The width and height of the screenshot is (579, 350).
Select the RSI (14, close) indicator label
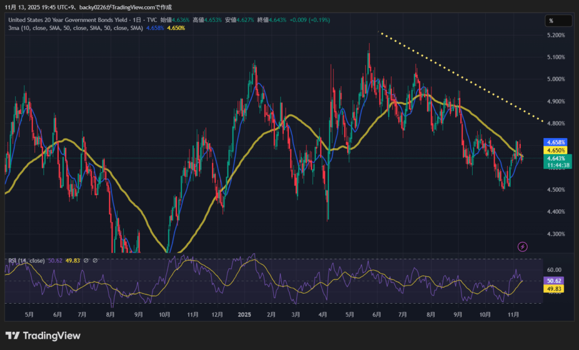25,261
